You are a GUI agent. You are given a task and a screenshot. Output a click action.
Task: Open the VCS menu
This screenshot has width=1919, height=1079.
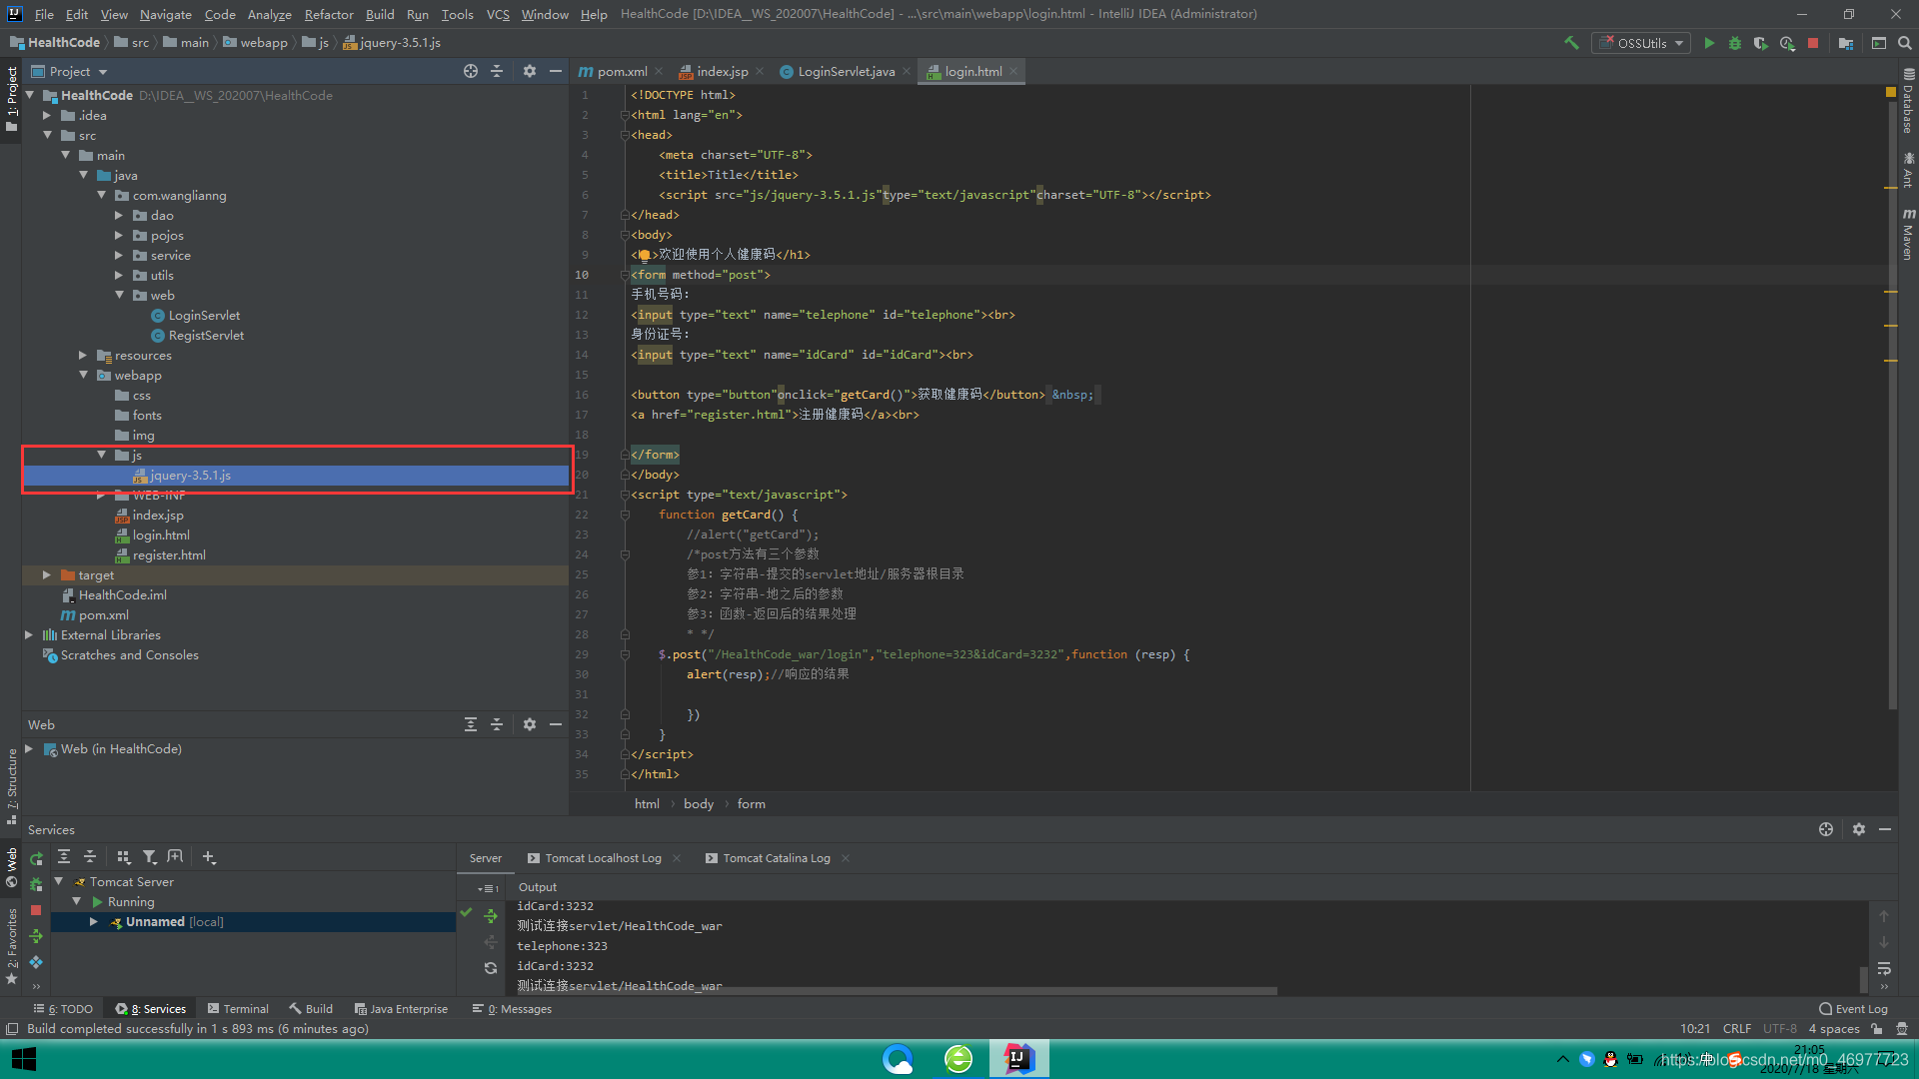pyautogui.click(x=498, y=14)
